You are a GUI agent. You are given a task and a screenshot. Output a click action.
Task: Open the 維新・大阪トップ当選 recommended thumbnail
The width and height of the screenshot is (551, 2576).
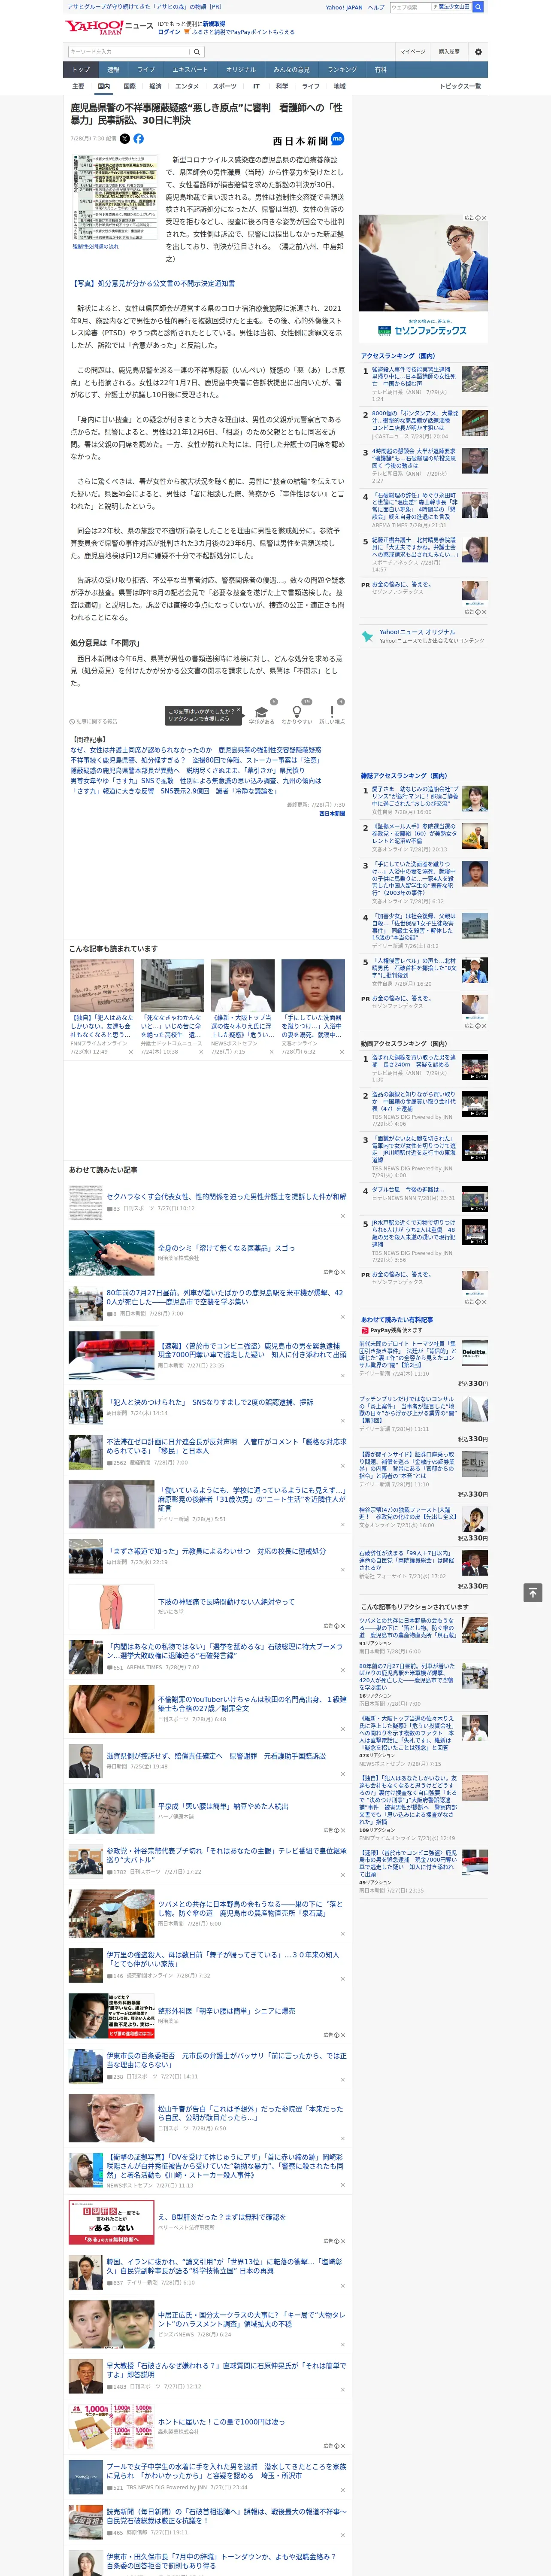pyautogui.click(x=242, y=985)
